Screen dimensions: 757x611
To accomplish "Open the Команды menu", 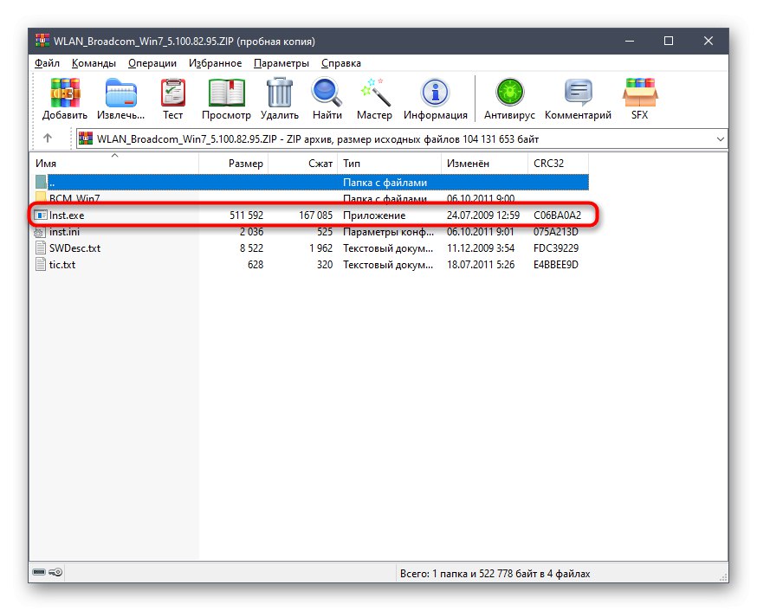I will coord(94,63).
